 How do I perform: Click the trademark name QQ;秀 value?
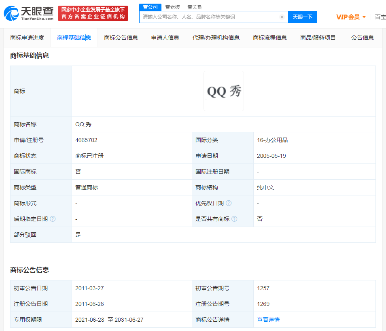click(x=83, y=124)
